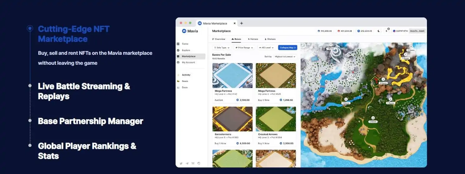Select map marker 2 with 2 Bases
Screen dimensions: 465x174
[373, 120]
